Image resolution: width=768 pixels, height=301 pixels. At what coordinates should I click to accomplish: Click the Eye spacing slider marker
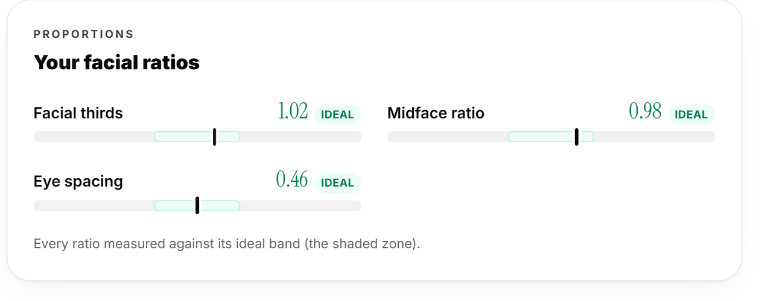point(197,205)
